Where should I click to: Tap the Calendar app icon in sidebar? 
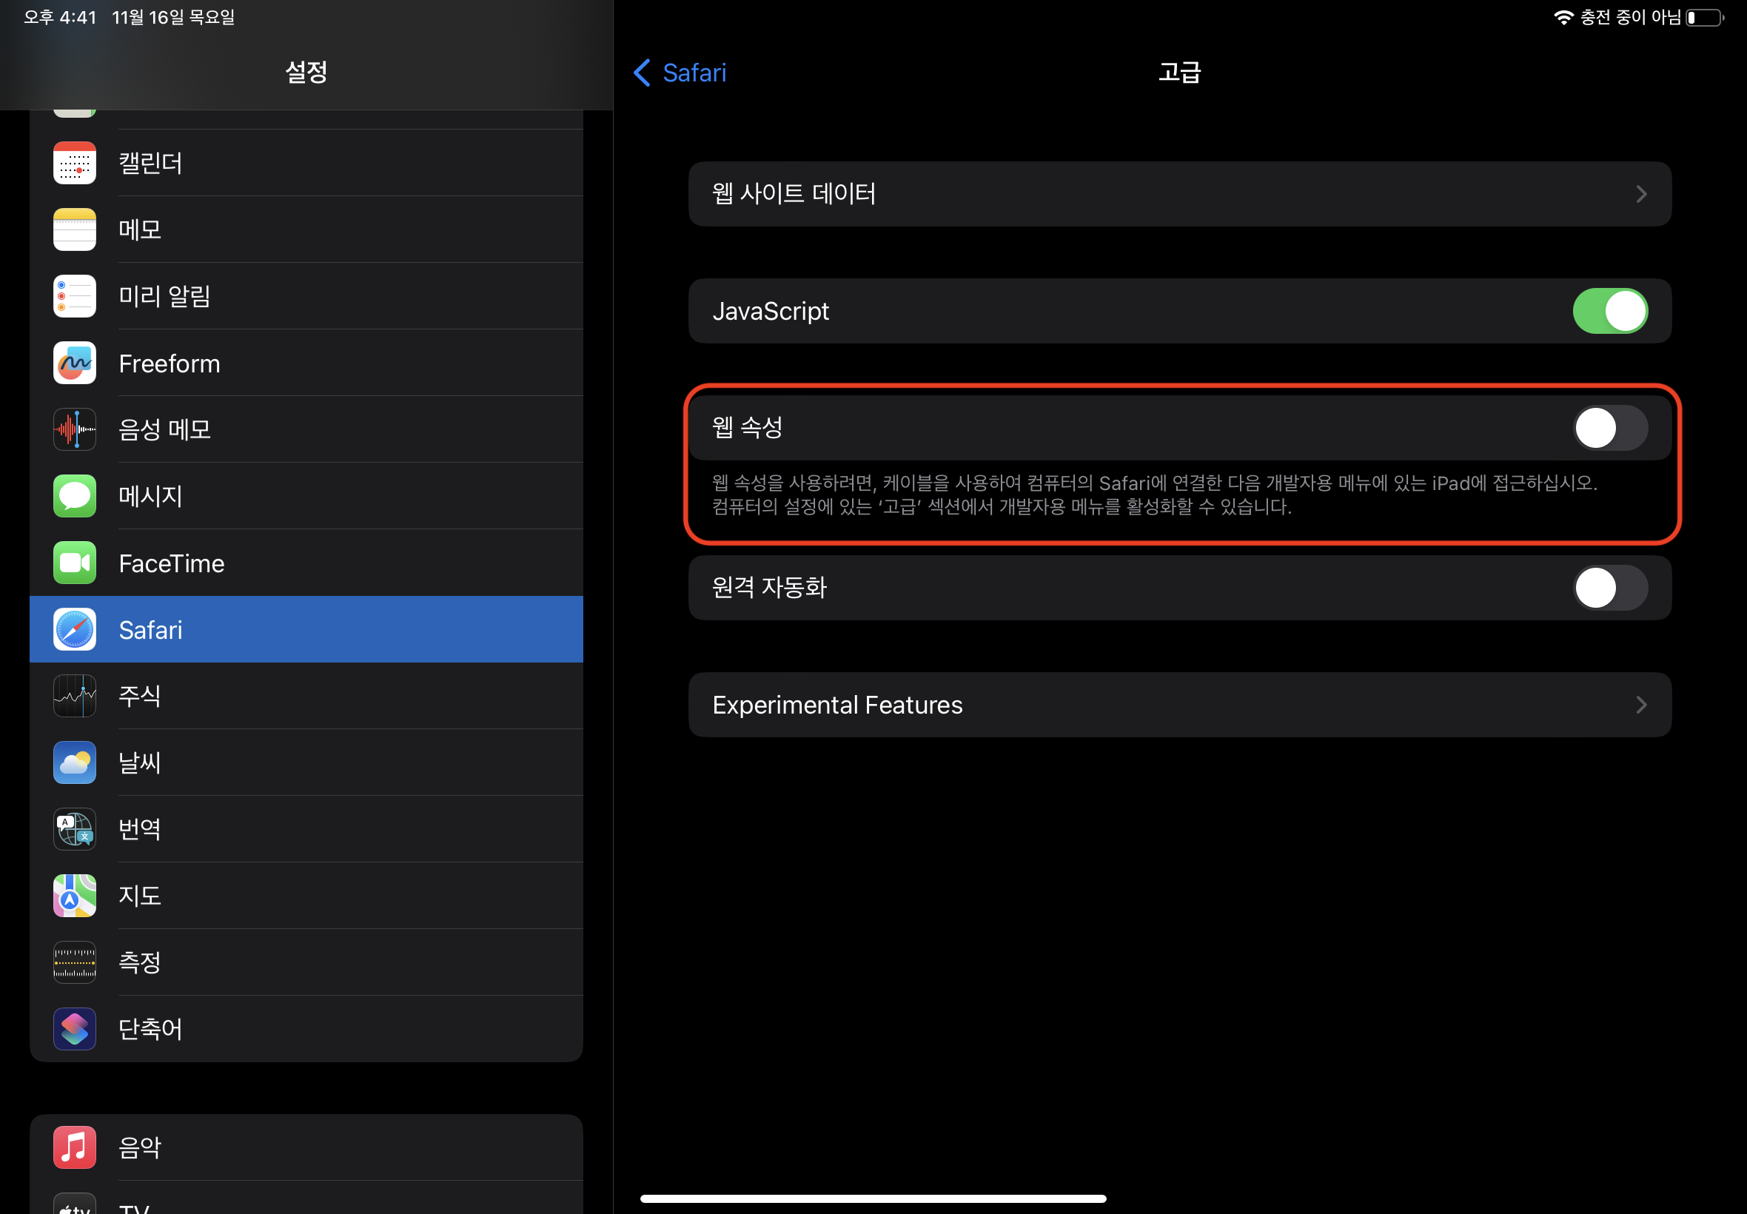coord(75,163)
